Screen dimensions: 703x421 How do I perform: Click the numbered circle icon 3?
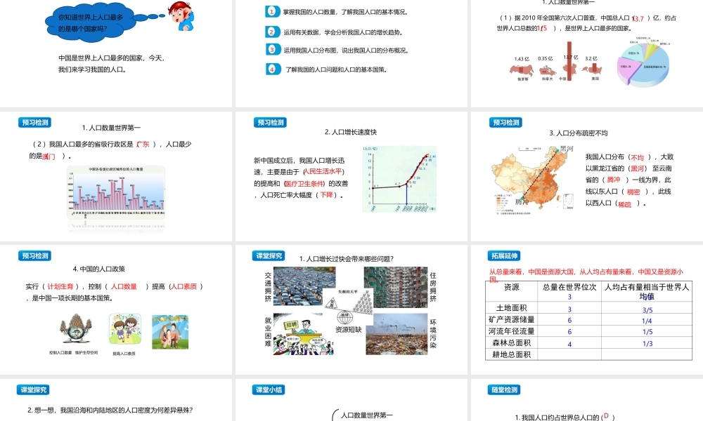pos(271,50)
